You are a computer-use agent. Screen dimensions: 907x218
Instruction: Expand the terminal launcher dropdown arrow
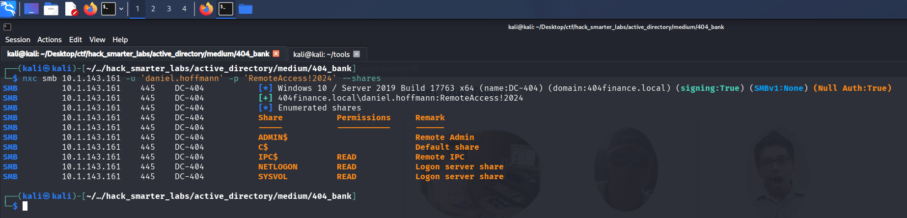121,9
